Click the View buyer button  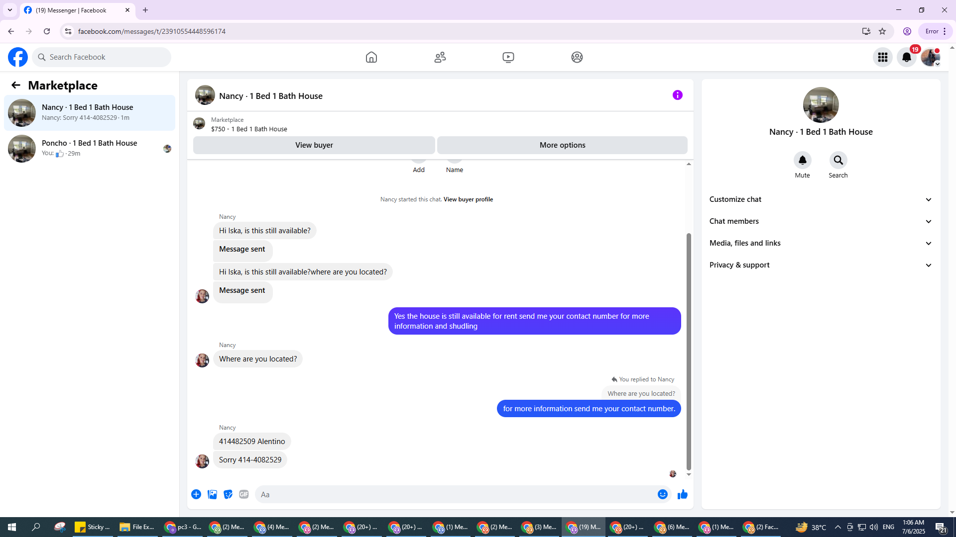(314, 145)
